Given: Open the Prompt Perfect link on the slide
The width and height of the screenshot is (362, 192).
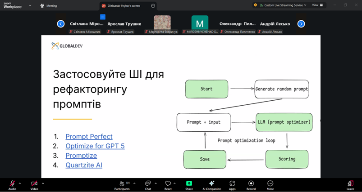Looking at the screenshot, I should coord(89,137).
